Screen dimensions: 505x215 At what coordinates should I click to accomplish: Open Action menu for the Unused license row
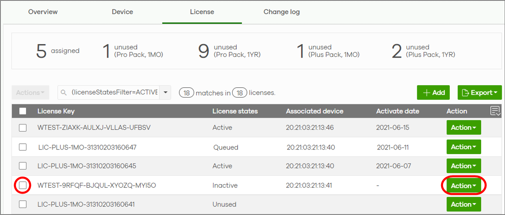pyautogui.click(x=463, y=204)
